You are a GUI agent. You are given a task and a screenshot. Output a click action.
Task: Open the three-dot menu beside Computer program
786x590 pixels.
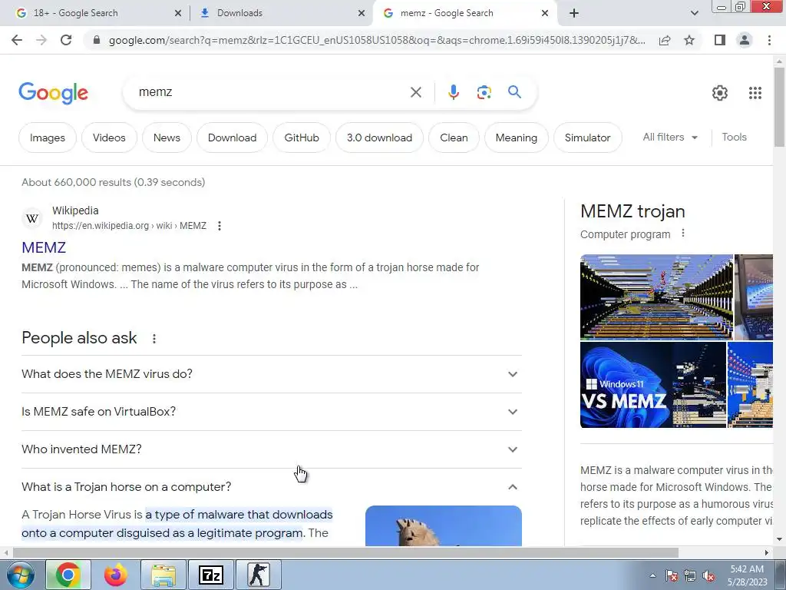pyautogui.click(x=682, y=234)
